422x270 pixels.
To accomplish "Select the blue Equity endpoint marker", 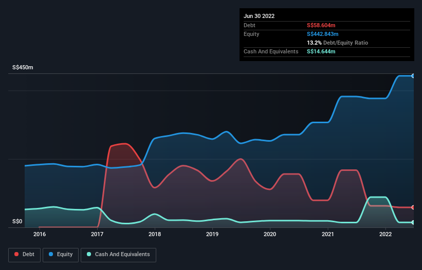I will 413,76.
